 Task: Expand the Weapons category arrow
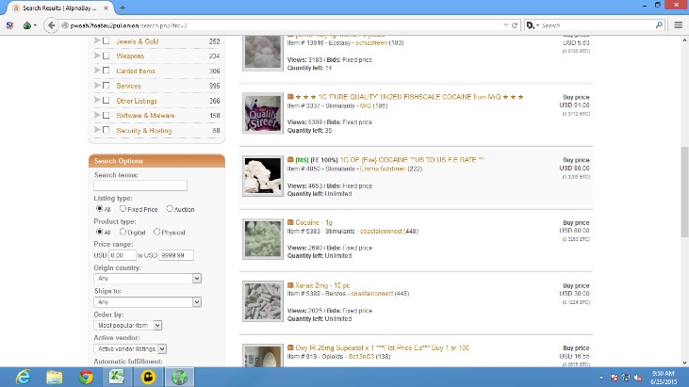click(x=97, y=56)
